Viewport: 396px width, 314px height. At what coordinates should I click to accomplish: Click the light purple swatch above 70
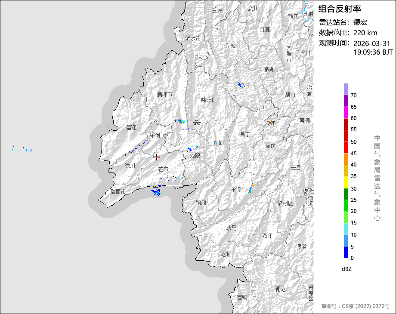pos(346,89)
